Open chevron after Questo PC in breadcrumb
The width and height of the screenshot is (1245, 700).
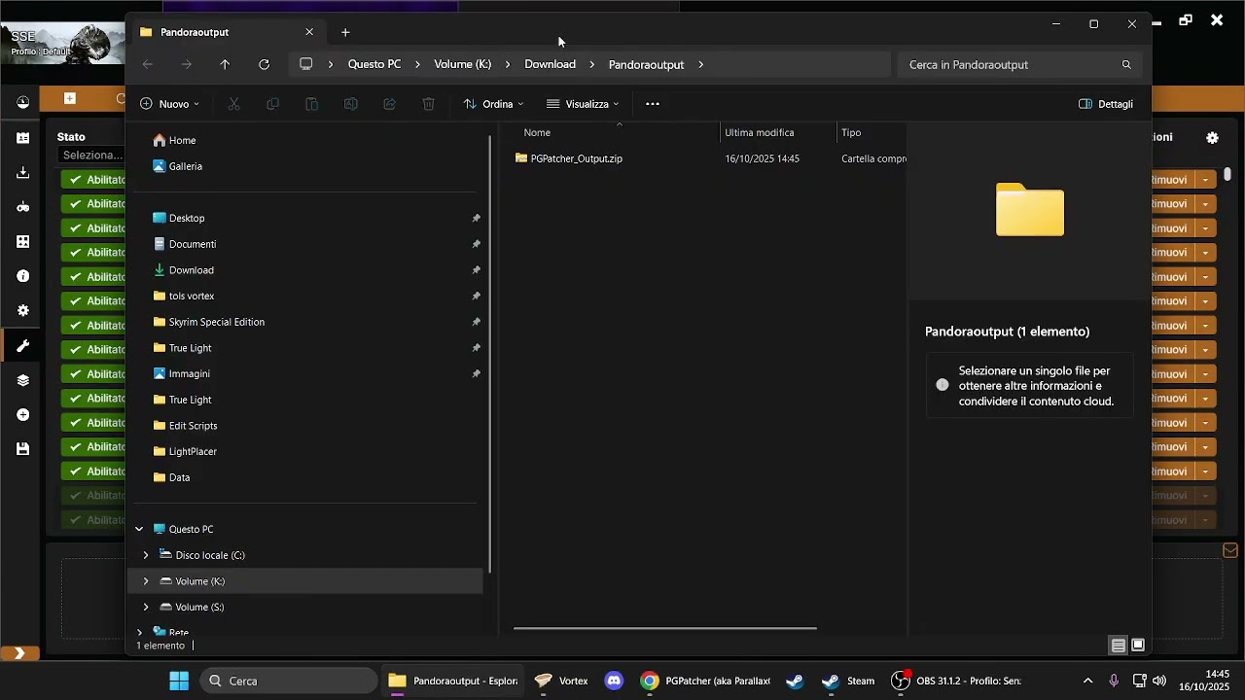(x=417, y=65)
